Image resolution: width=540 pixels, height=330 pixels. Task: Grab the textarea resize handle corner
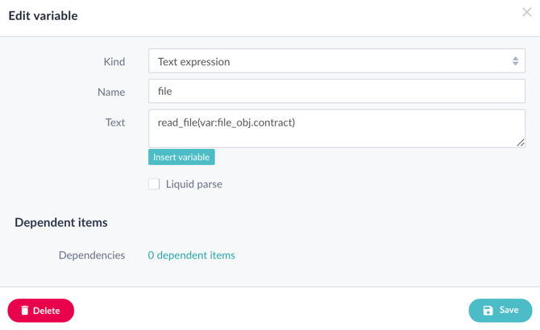click(x=521, y=142)
